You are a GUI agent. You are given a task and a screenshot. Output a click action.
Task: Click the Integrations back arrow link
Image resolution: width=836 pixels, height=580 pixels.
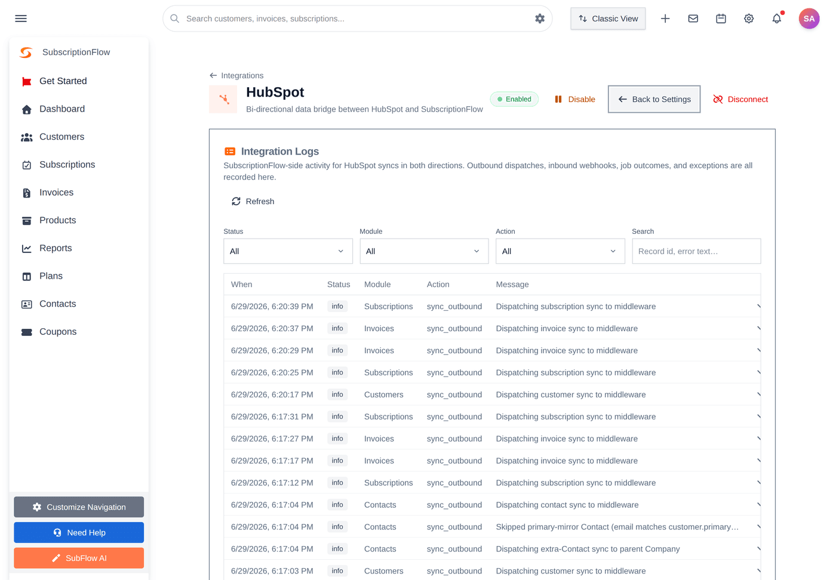[236, 76]
